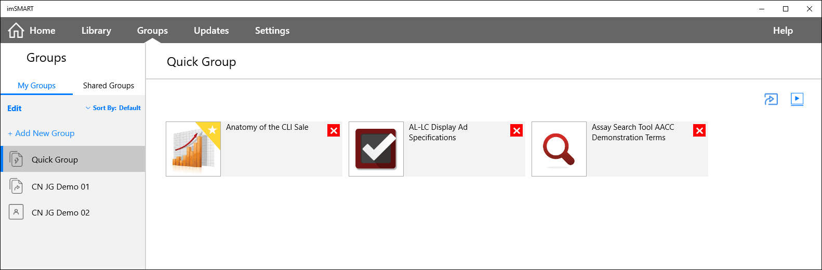
Task: Open the Help menu
Action: tap(783, 31)
